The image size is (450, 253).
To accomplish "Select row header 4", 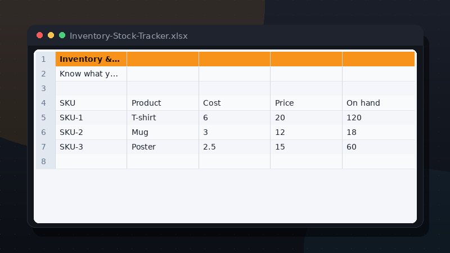I will click(x=44, y=103).
